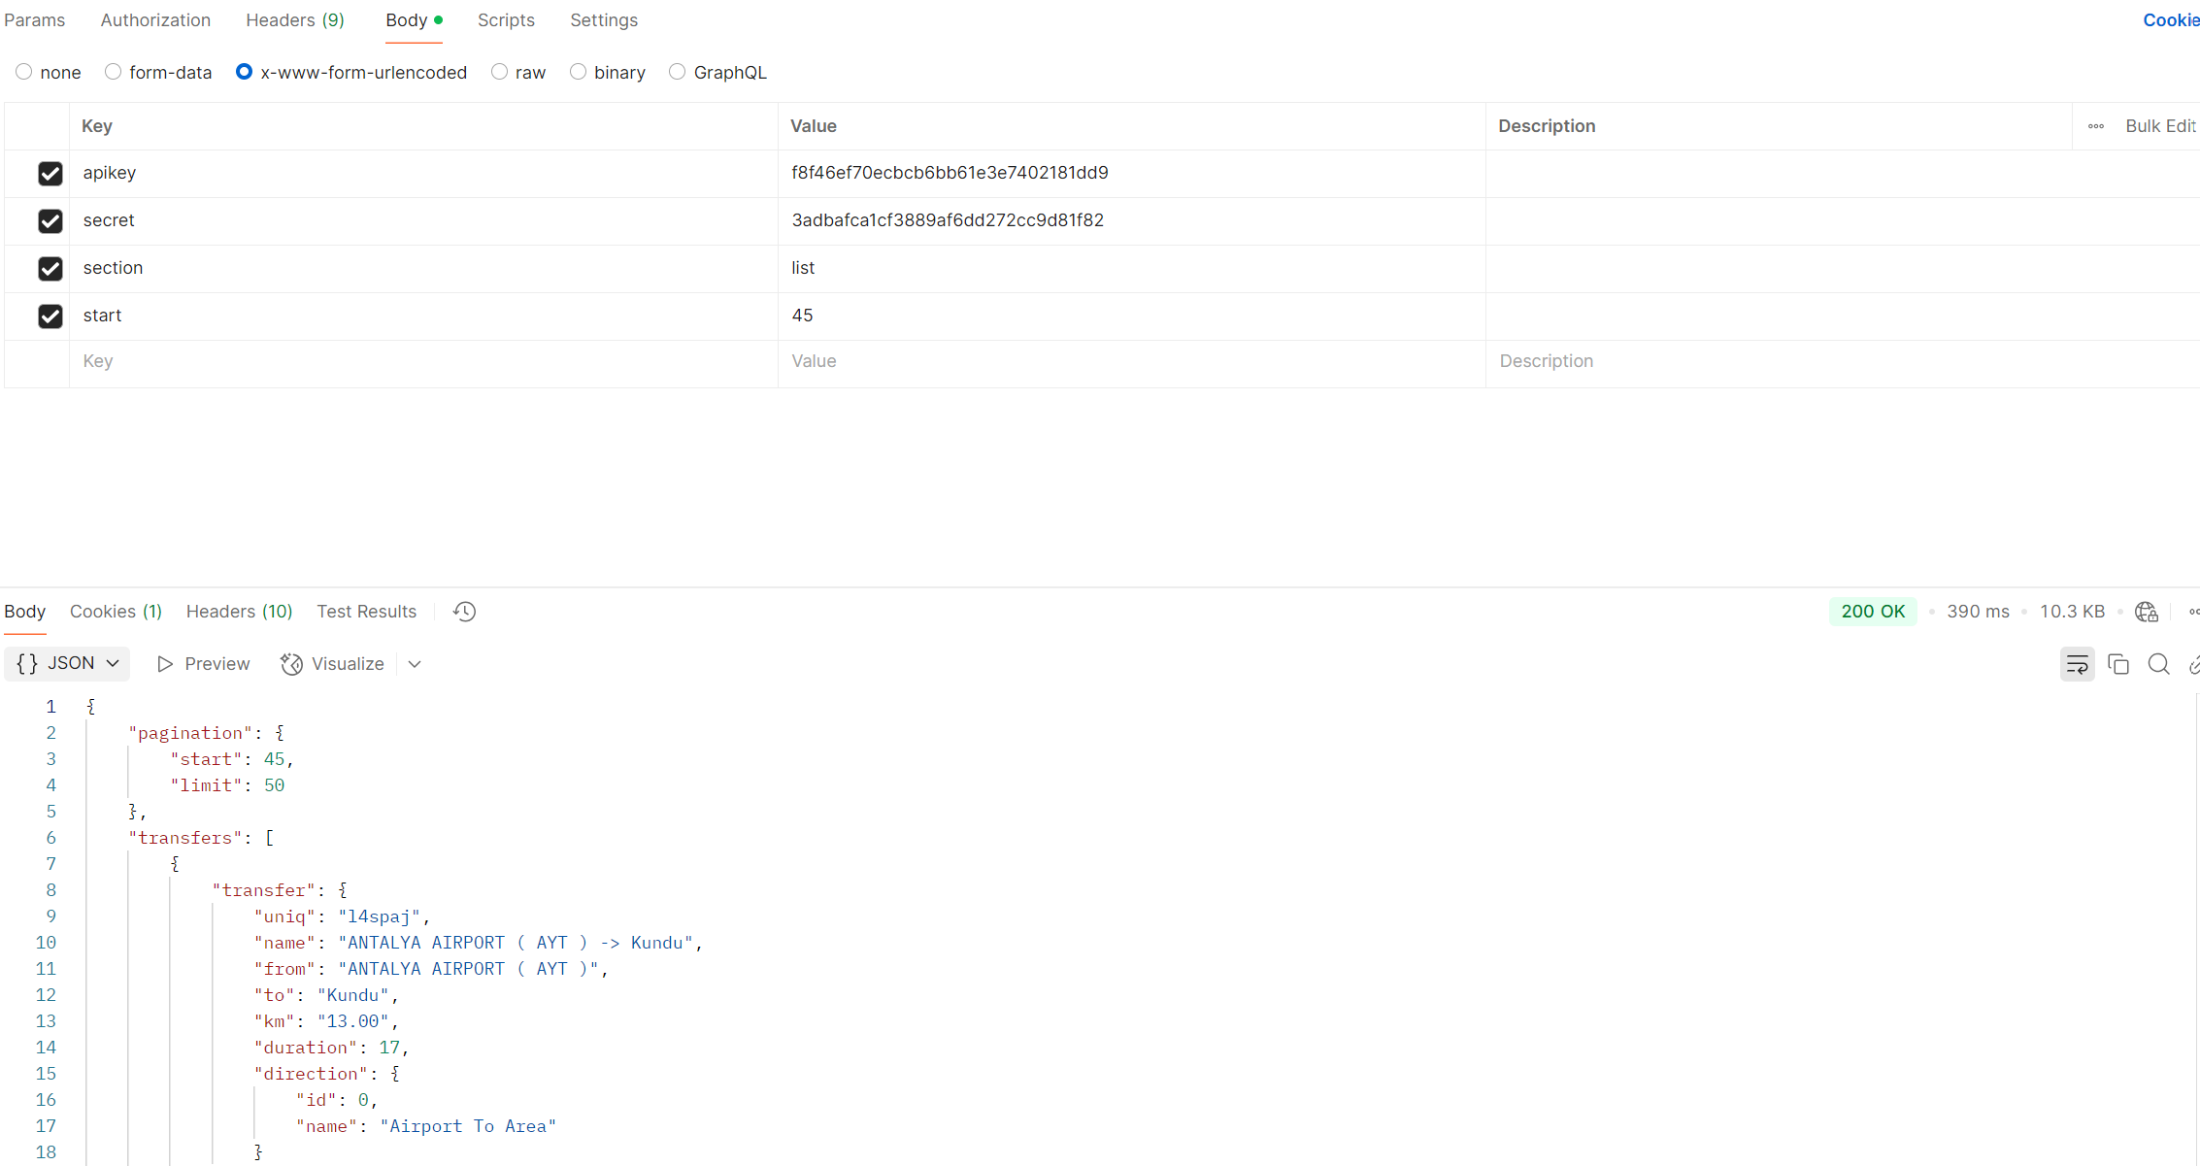This screenshot has width=2200, height=1166.
Task: Click the Preview play icon button
Action: tap(203, 664)
